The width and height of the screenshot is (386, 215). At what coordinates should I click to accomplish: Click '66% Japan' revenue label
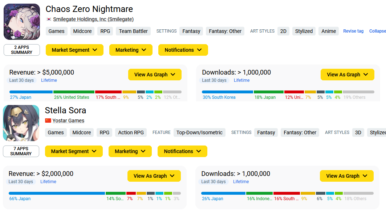[x=20, y=199]
